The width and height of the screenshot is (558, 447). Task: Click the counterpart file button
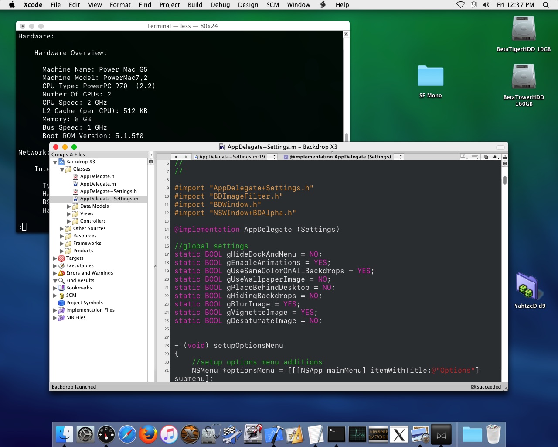coord(486,157)
